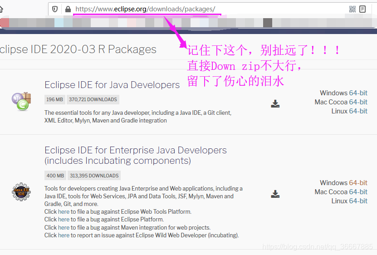The width and height of the screenshot is (377, 255).
Task: Download Mac Cocoa 64-bit Enterprise Java build
Action: click(358, 192)
